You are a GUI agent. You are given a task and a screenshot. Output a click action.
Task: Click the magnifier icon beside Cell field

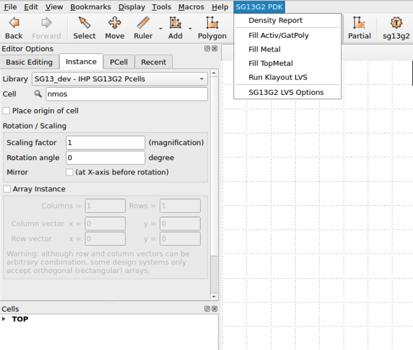tap(38, 94)
